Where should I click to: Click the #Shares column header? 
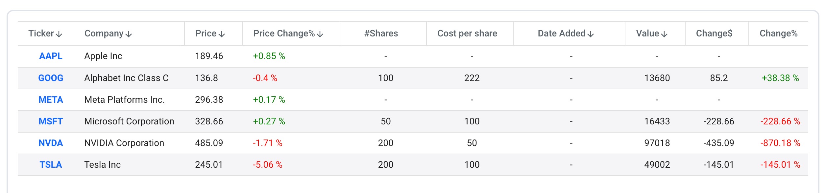coord(381,33)
